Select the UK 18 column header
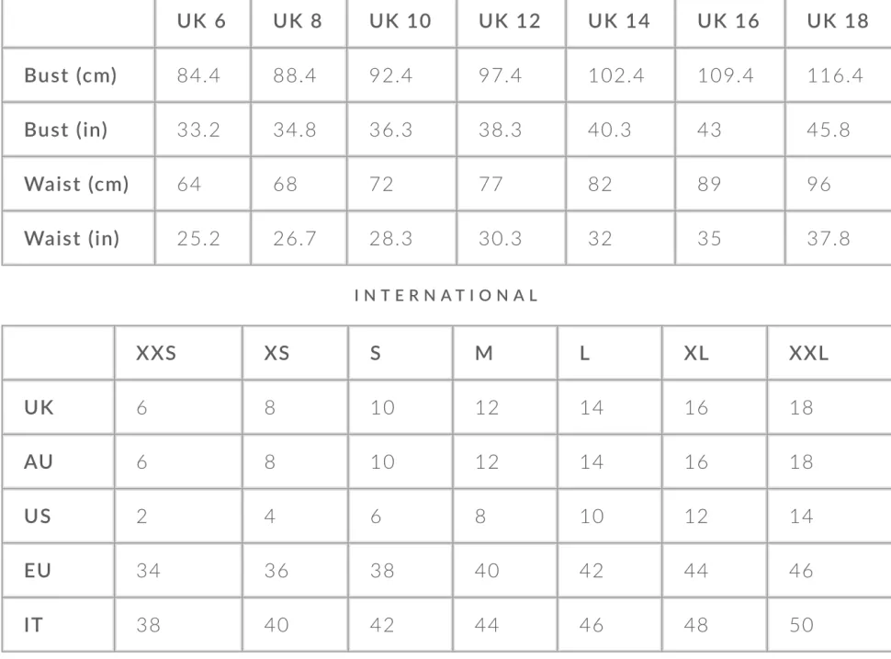This screenshot has width=891, height=659. [839, 22]
